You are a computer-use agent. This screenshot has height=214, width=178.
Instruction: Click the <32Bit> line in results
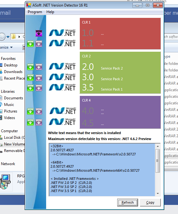click(x=57, y=146)
